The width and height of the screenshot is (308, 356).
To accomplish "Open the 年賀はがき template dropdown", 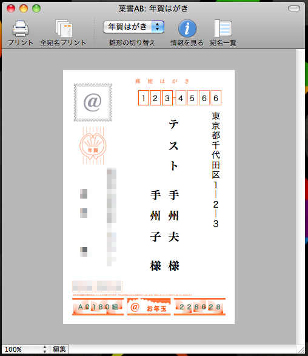I will (x=133, y=27).
